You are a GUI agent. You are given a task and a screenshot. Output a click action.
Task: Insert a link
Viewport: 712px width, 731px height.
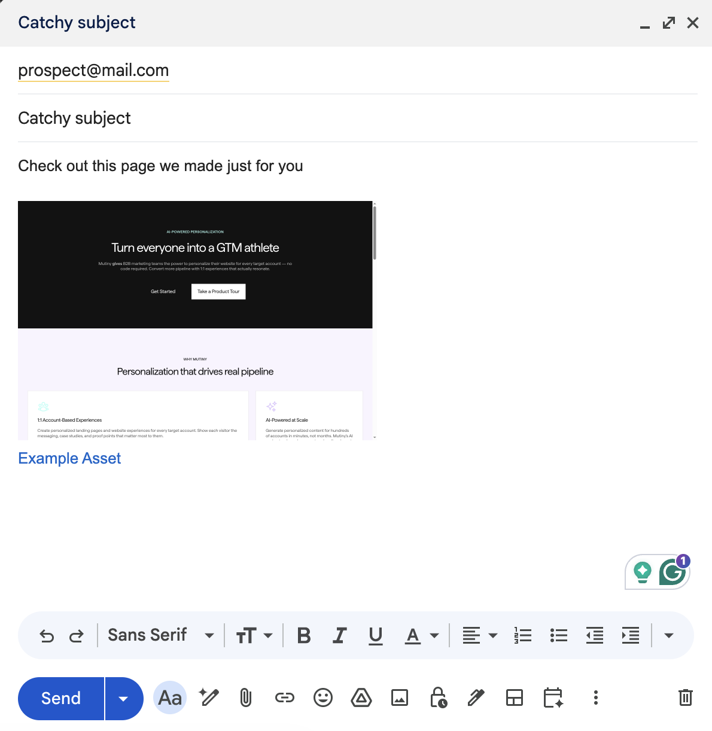coord(285,698)
